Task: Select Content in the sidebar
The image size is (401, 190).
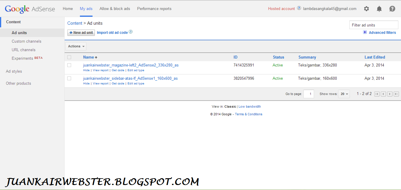Action: point(14,22)
